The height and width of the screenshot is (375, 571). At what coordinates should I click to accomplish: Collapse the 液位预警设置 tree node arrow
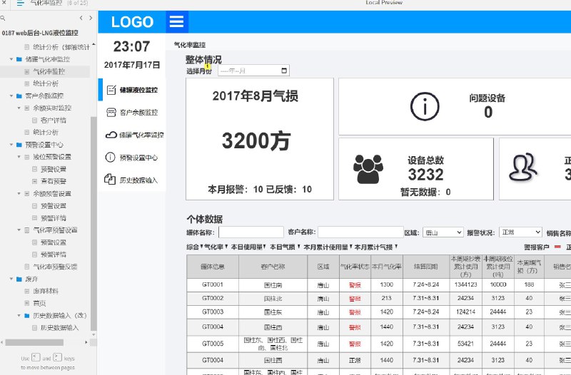[19, 157]
